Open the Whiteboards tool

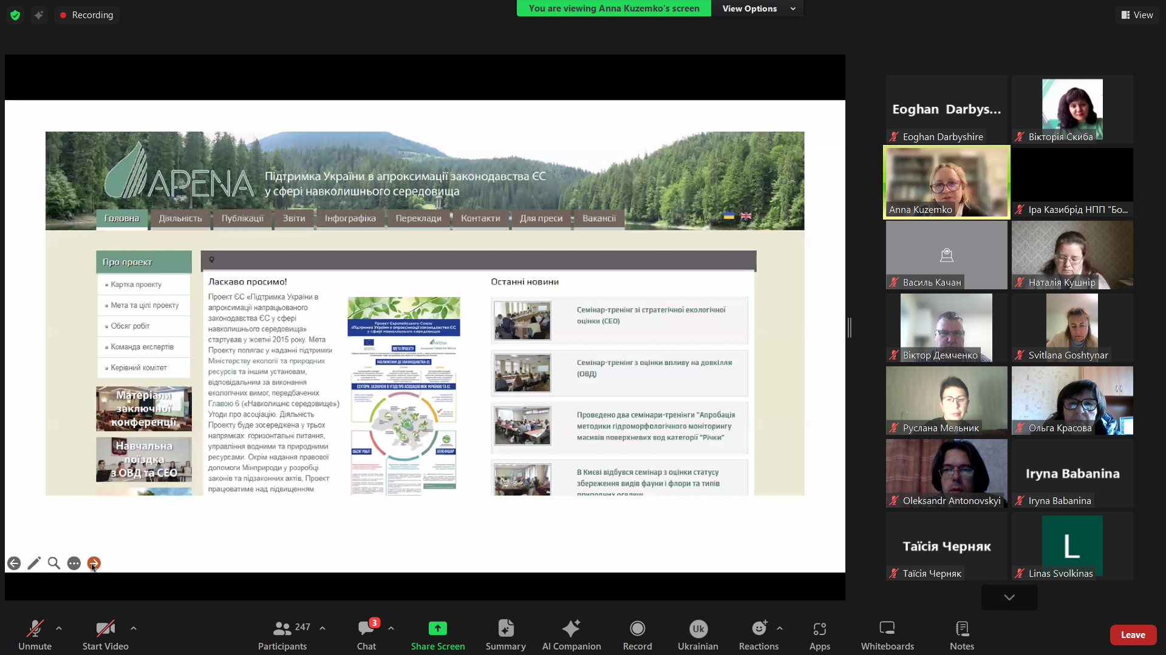(887, 634)
